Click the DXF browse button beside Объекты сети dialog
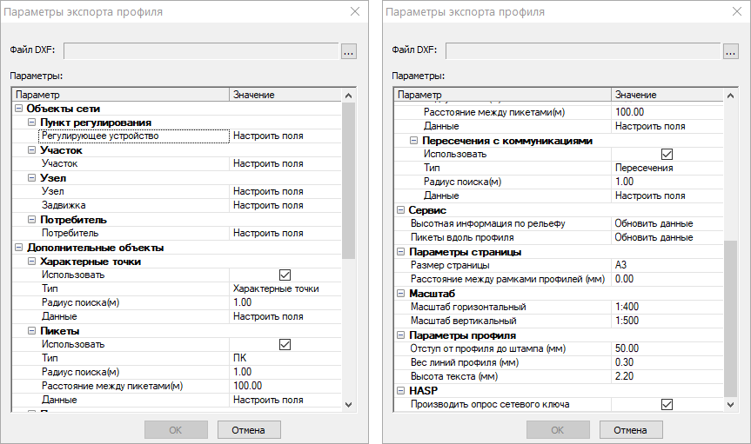The width and height of the screenshot is (751, 444). coord(349,51)
